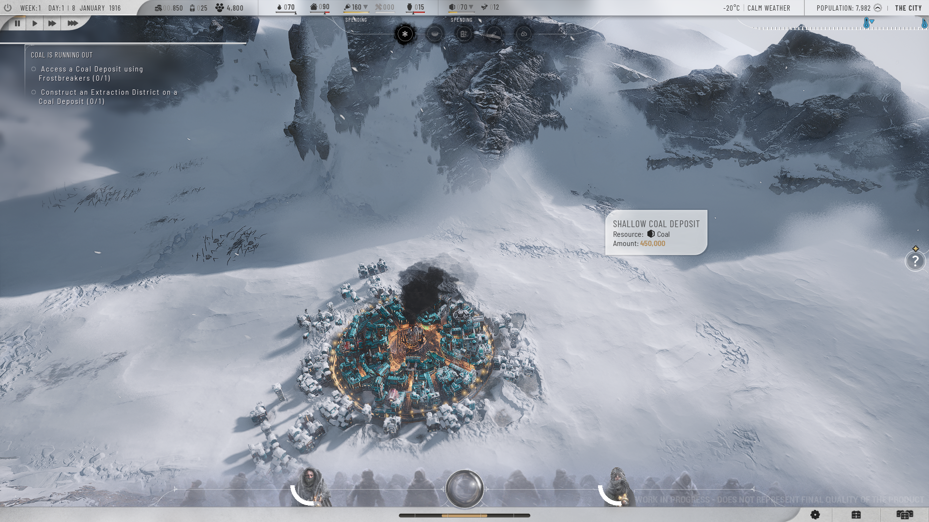Screen dimensions: 929x522
Task: Select the Extraction district pickaxe icon
Action: tap(494, 34)
